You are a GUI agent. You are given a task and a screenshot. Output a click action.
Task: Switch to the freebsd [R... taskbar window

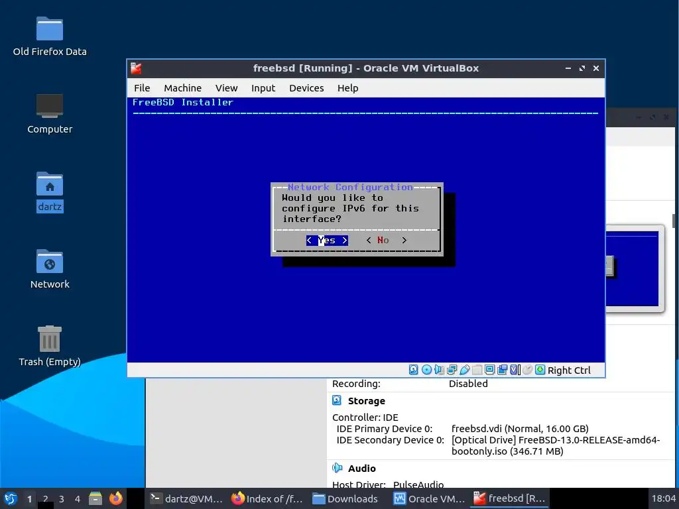click(x=509, y=498)
